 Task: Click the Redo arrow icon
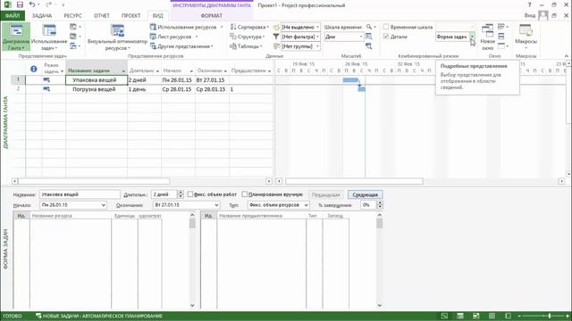coord(48,4)
